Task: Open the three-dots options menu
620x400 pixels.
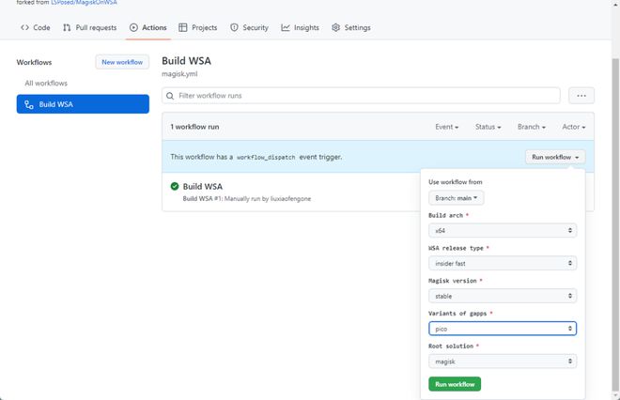Action: (581, 96)
